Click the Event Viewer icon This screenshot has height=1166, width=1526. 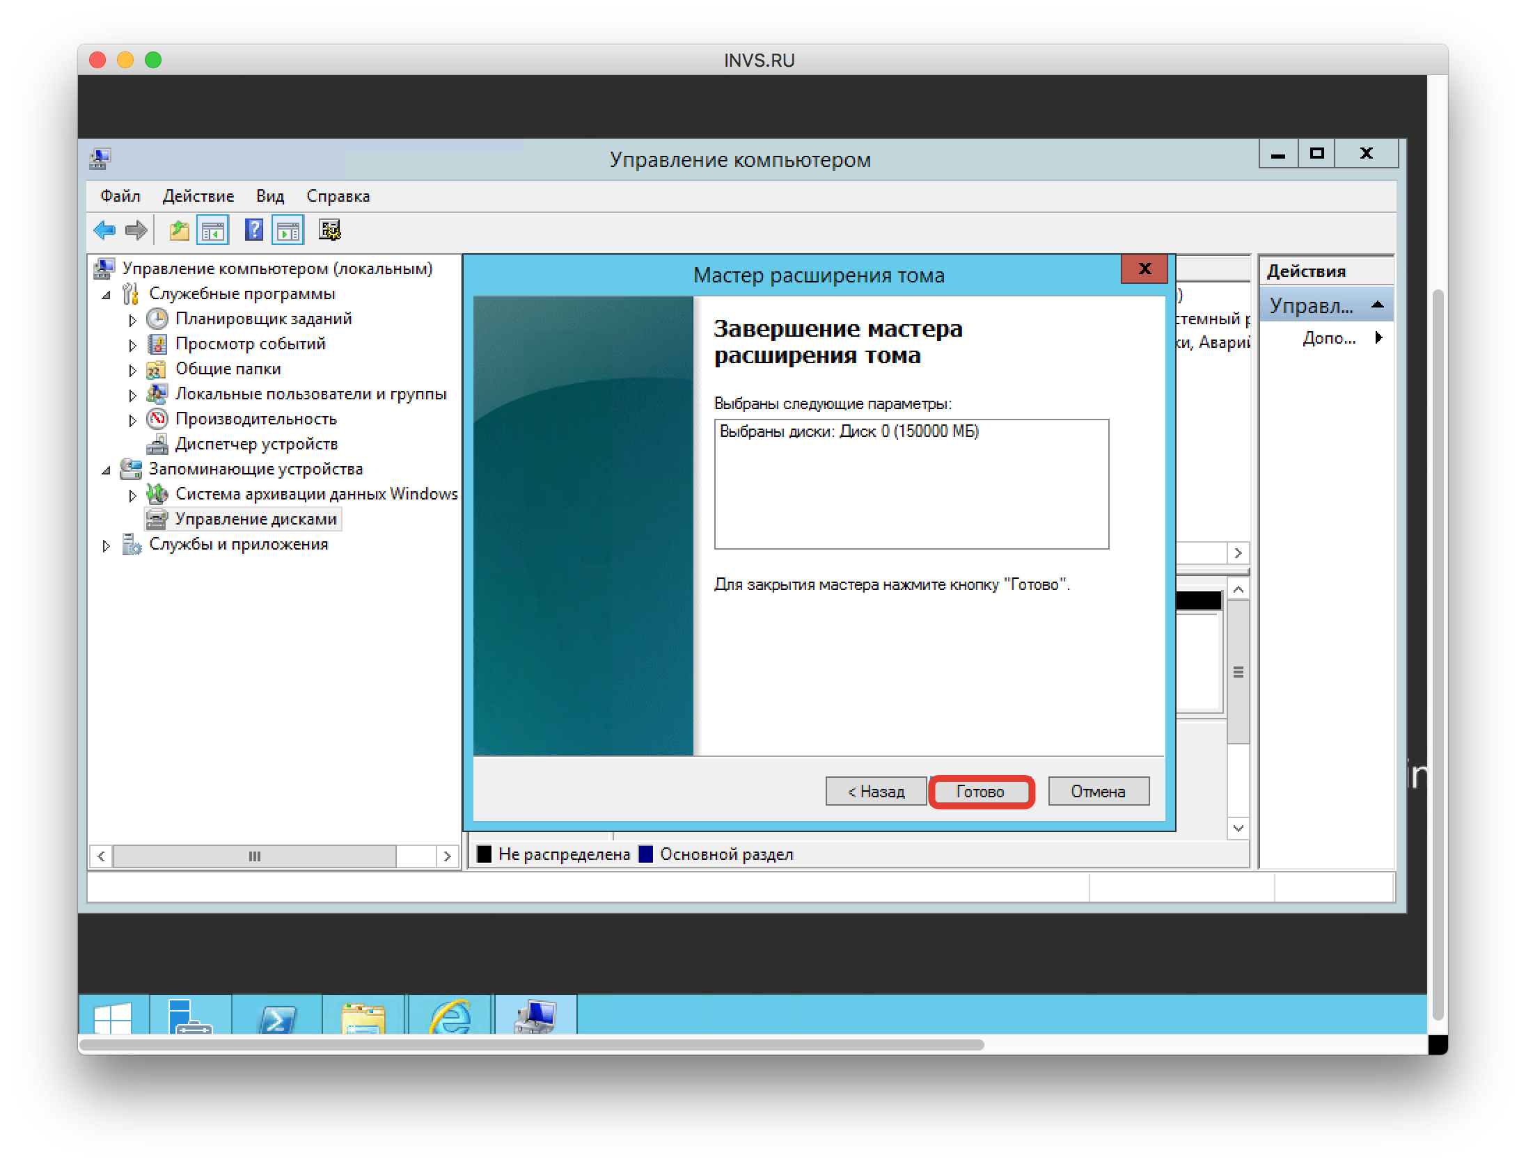point(157,344)
